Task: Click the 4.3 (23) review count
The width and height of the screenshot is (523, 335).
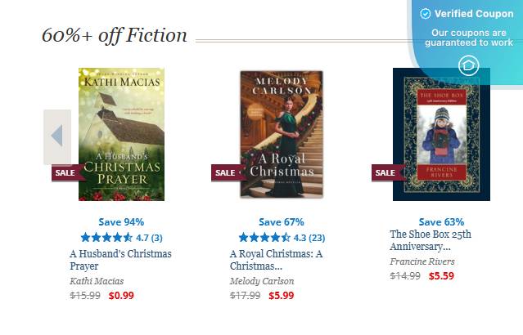Action: [309, 238]
